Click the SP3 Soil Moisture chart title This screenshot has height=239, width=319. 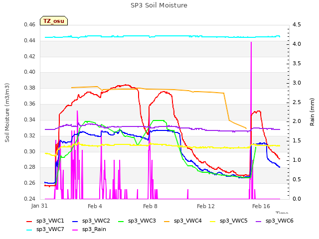pyautogui.click(x=159, y=5)
